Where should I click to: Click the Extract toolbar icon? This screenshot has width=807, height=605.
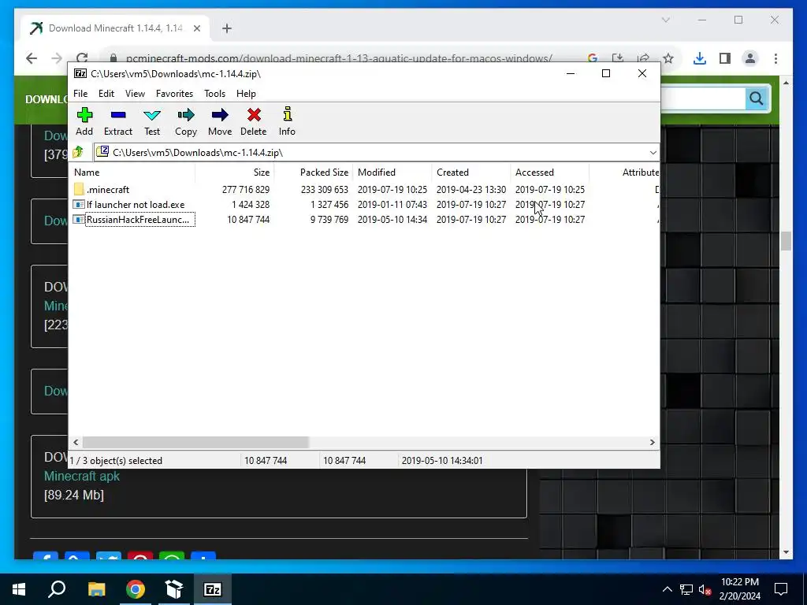118,115
